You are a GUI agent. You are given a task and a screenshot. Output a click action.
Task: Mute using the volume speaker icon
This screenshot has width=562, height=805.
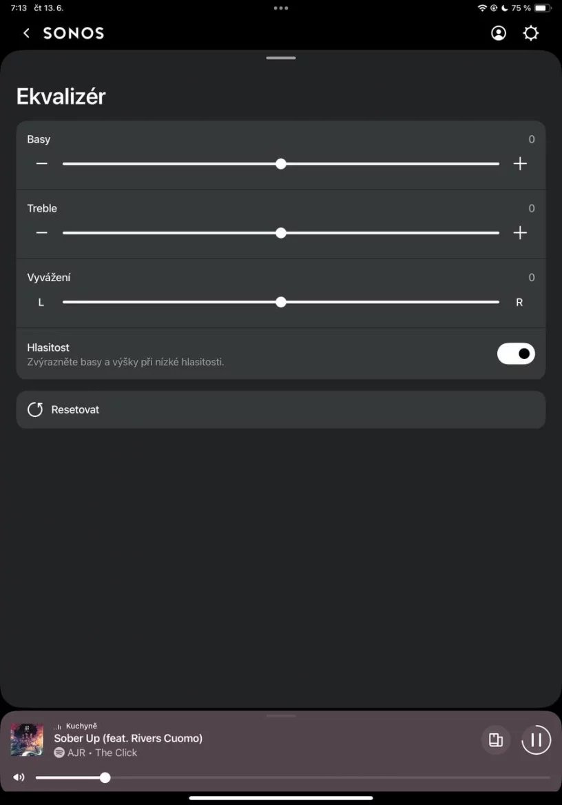pyautogui.click(x=19, y=777)
